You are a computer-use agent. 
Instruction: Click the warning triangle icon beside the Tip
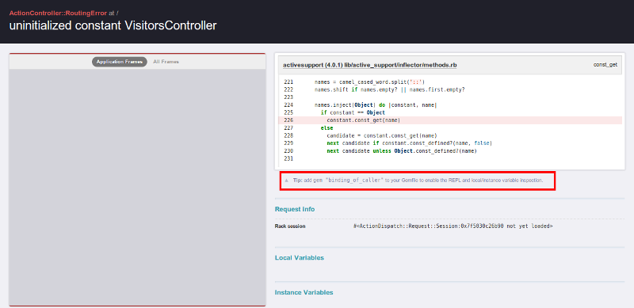pyautogui.click(x=287, y=180)
